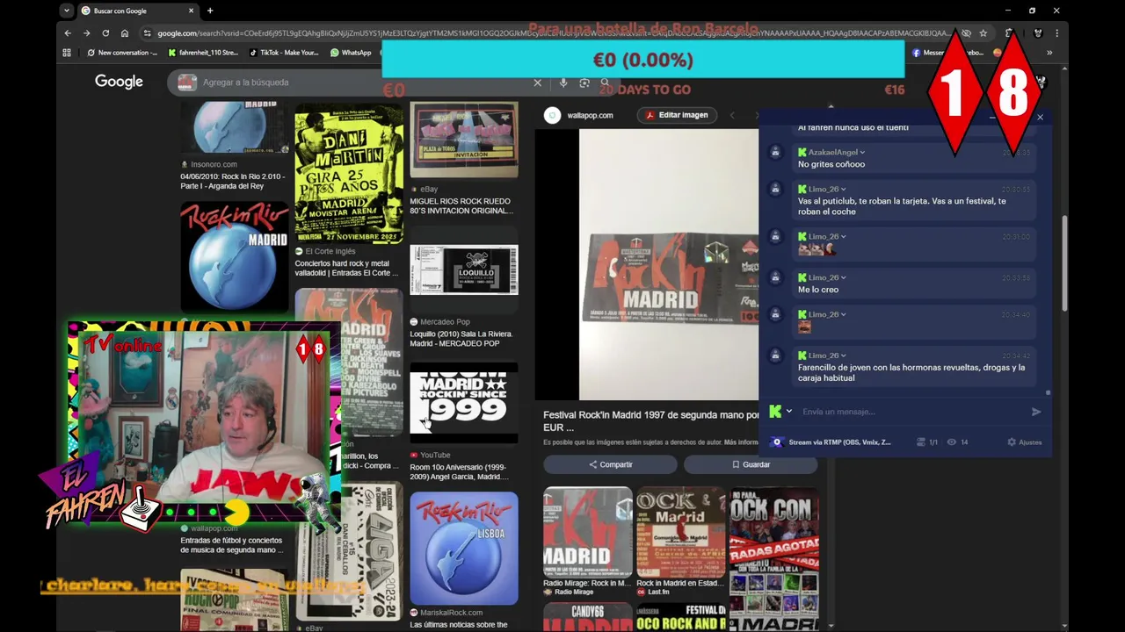Screen dimensions: 1125x632
Task: Open the 'Buscar con Google' tab
Action: [x=136, y=11]
